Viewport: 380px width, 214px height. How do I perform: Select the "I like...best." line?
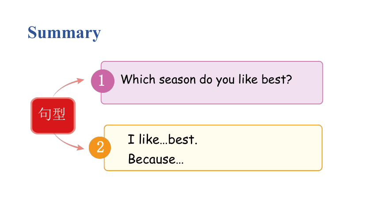tap(163, 139)
